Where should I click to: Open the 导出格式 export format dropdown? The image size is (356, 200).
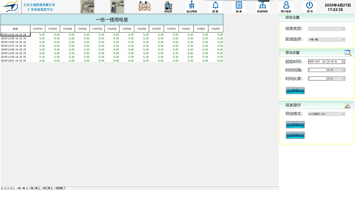tap(326, 114)
